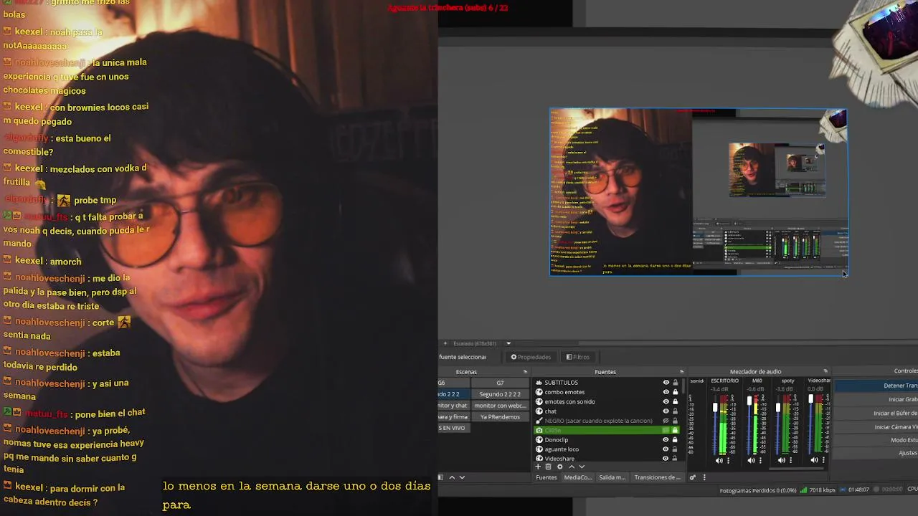This screenshot has height=516, width=918.
Task: Click the globe icon of emotes con sonido
Action: click(539, 402)
